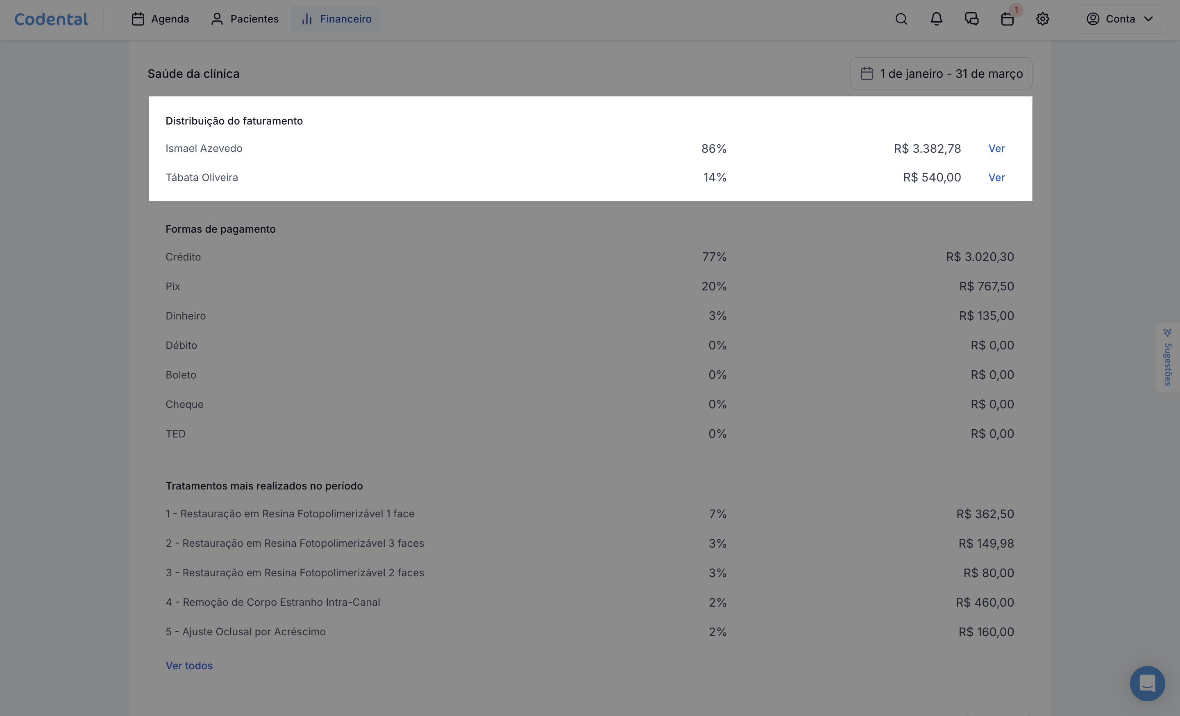Open the chat messages icon
Viewport: 1180px width, 716px height.
click(971, 19)
